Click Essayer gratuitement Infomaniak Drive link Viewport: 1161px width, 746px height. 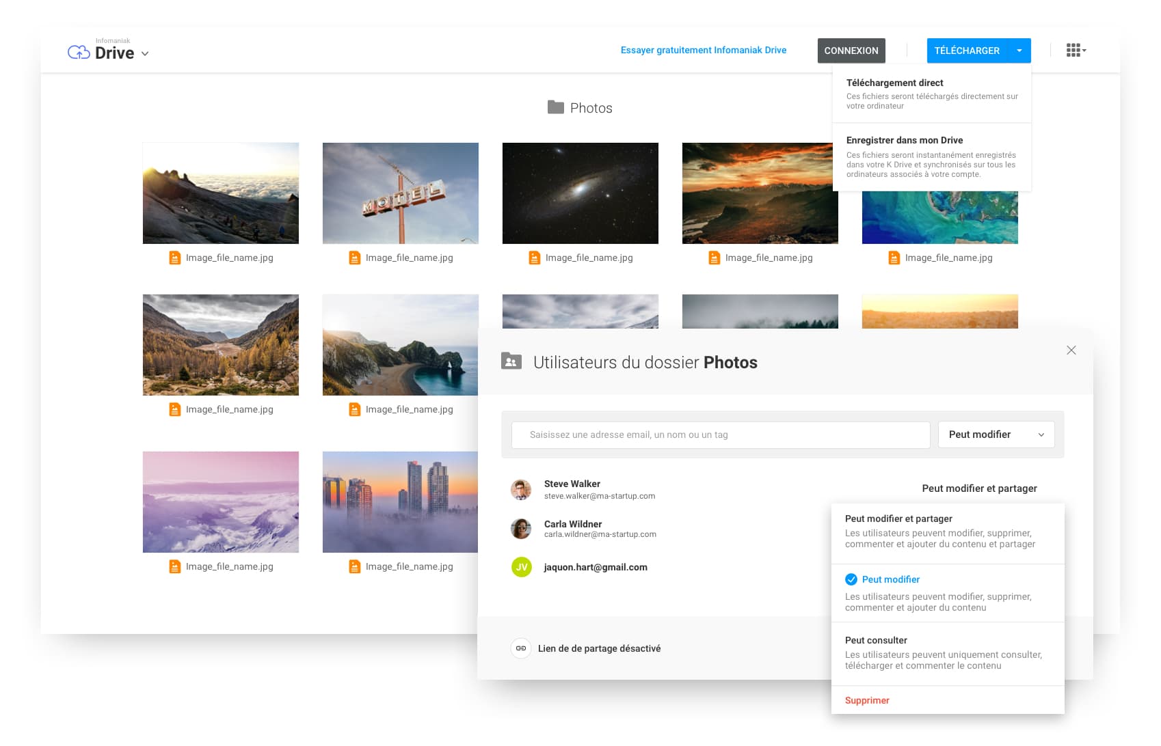tap(703, 50)
